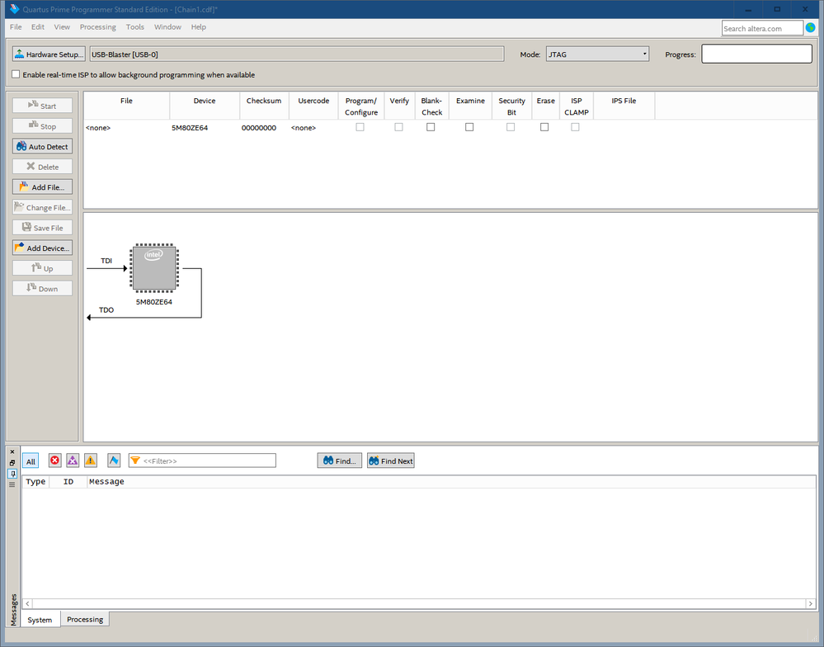Image resolution: width=824 pixels, height=647 pixels.
Task: Click the Usercode column header
Action: click(x=313, y=106)
